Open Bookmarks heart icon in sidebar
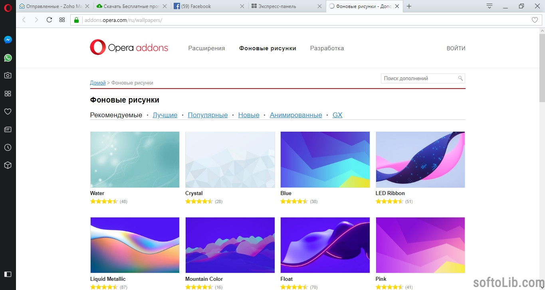545x290 pixels. coord(8,111)
